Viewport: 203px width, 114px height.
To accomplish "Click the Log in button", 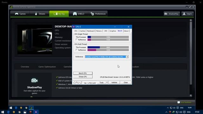I will (x=187, y=14).
